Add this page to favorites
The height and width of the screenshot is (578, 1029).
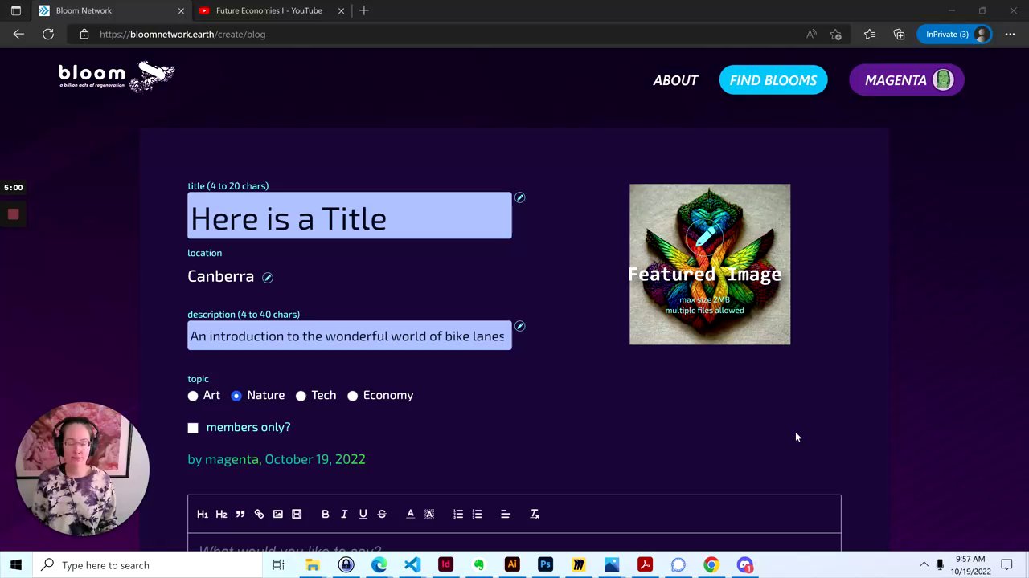pyautogui.click(x=836, y=34)
